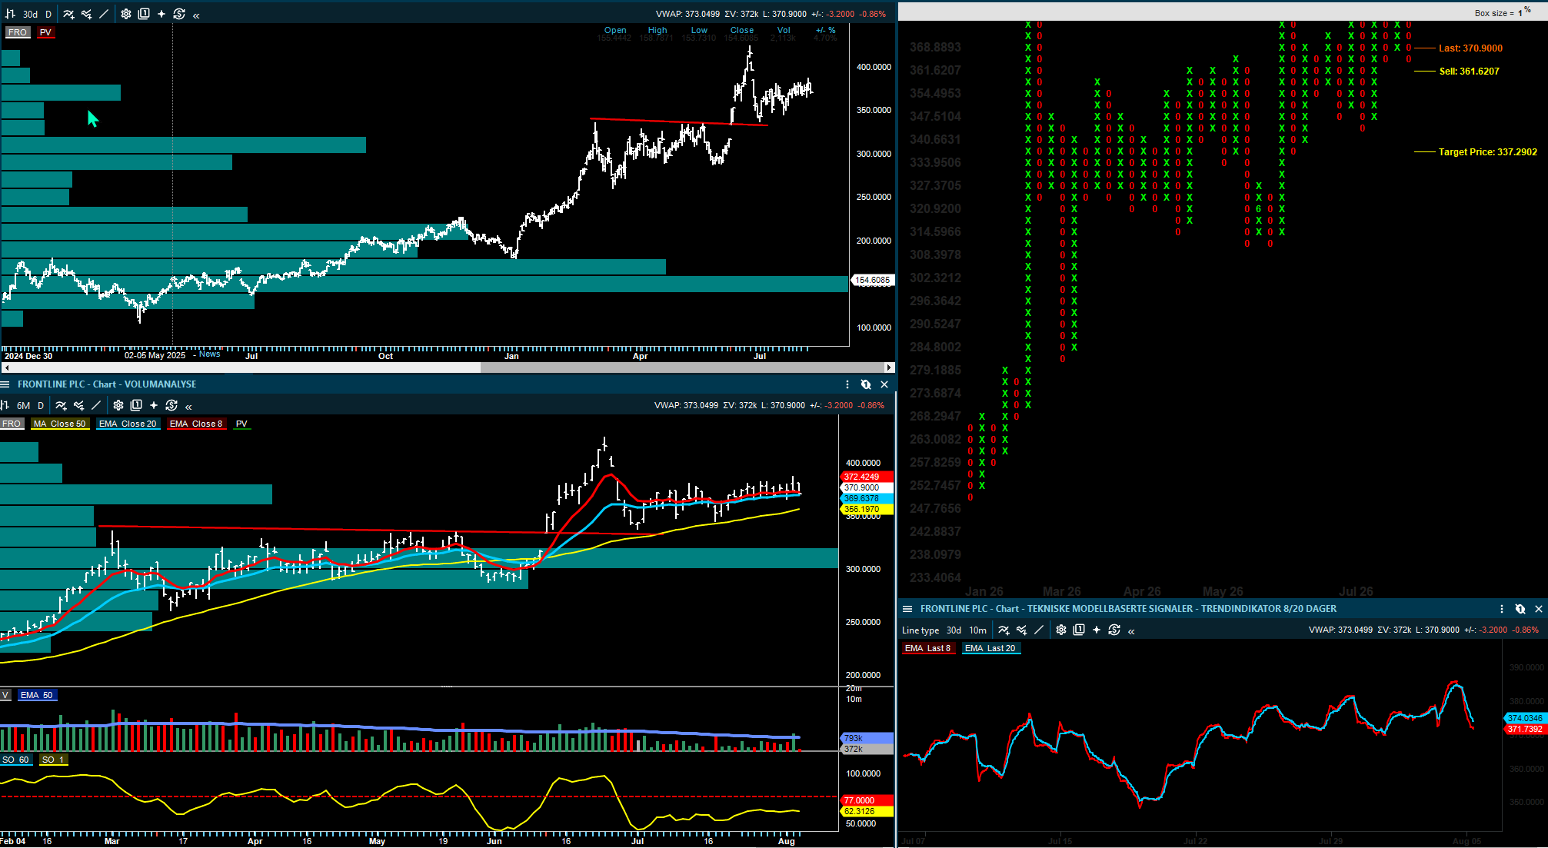The image size is (1548, 848).
Task: Click the V volume label in lower pane
Action: pos(5,695)
